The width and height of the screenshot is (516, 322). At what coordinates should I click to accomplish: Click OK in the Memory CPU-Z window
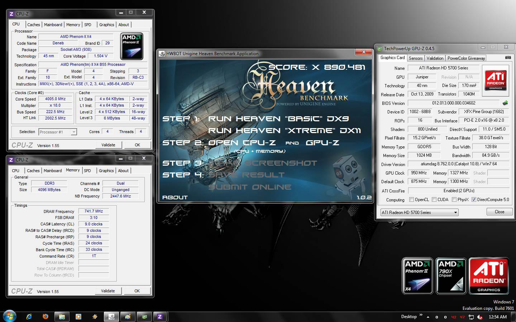(x=137, y=291)
